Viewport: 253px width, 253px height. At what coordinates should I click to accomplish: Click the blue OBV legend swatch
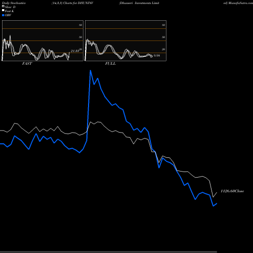point(3,15)
